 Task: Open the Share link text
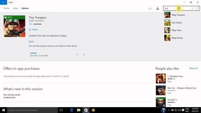coord(35,30)
